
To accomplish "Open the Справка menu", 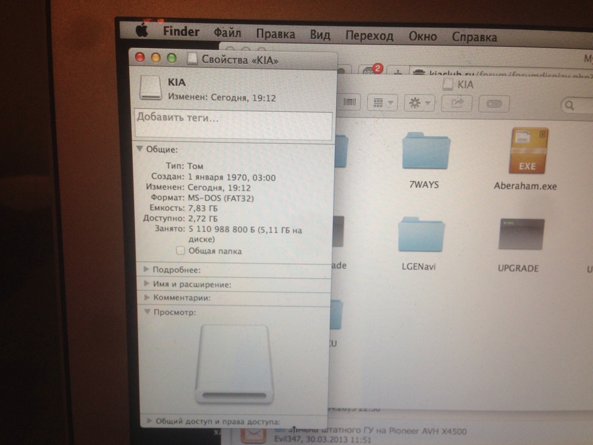I will tap(474, 37).
